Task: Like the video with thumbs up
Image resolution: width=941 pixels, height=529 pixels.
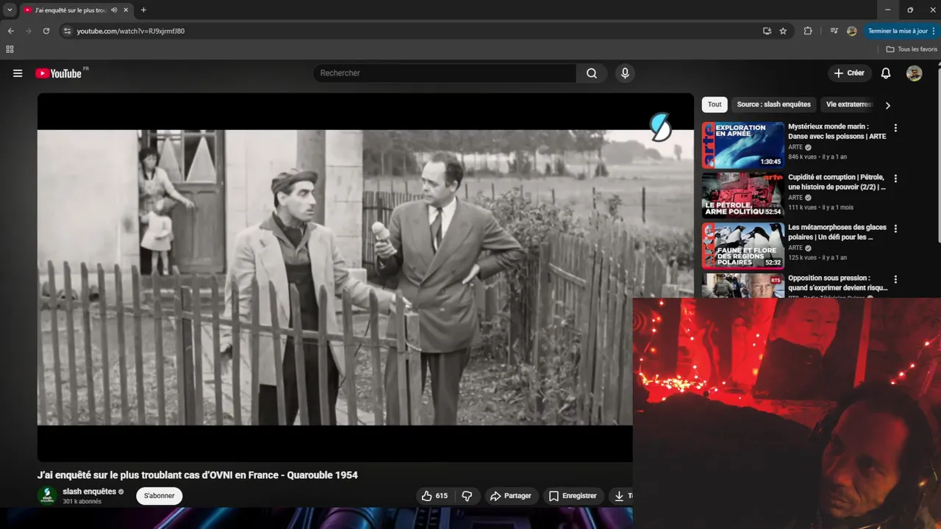Action: [434, 496]
